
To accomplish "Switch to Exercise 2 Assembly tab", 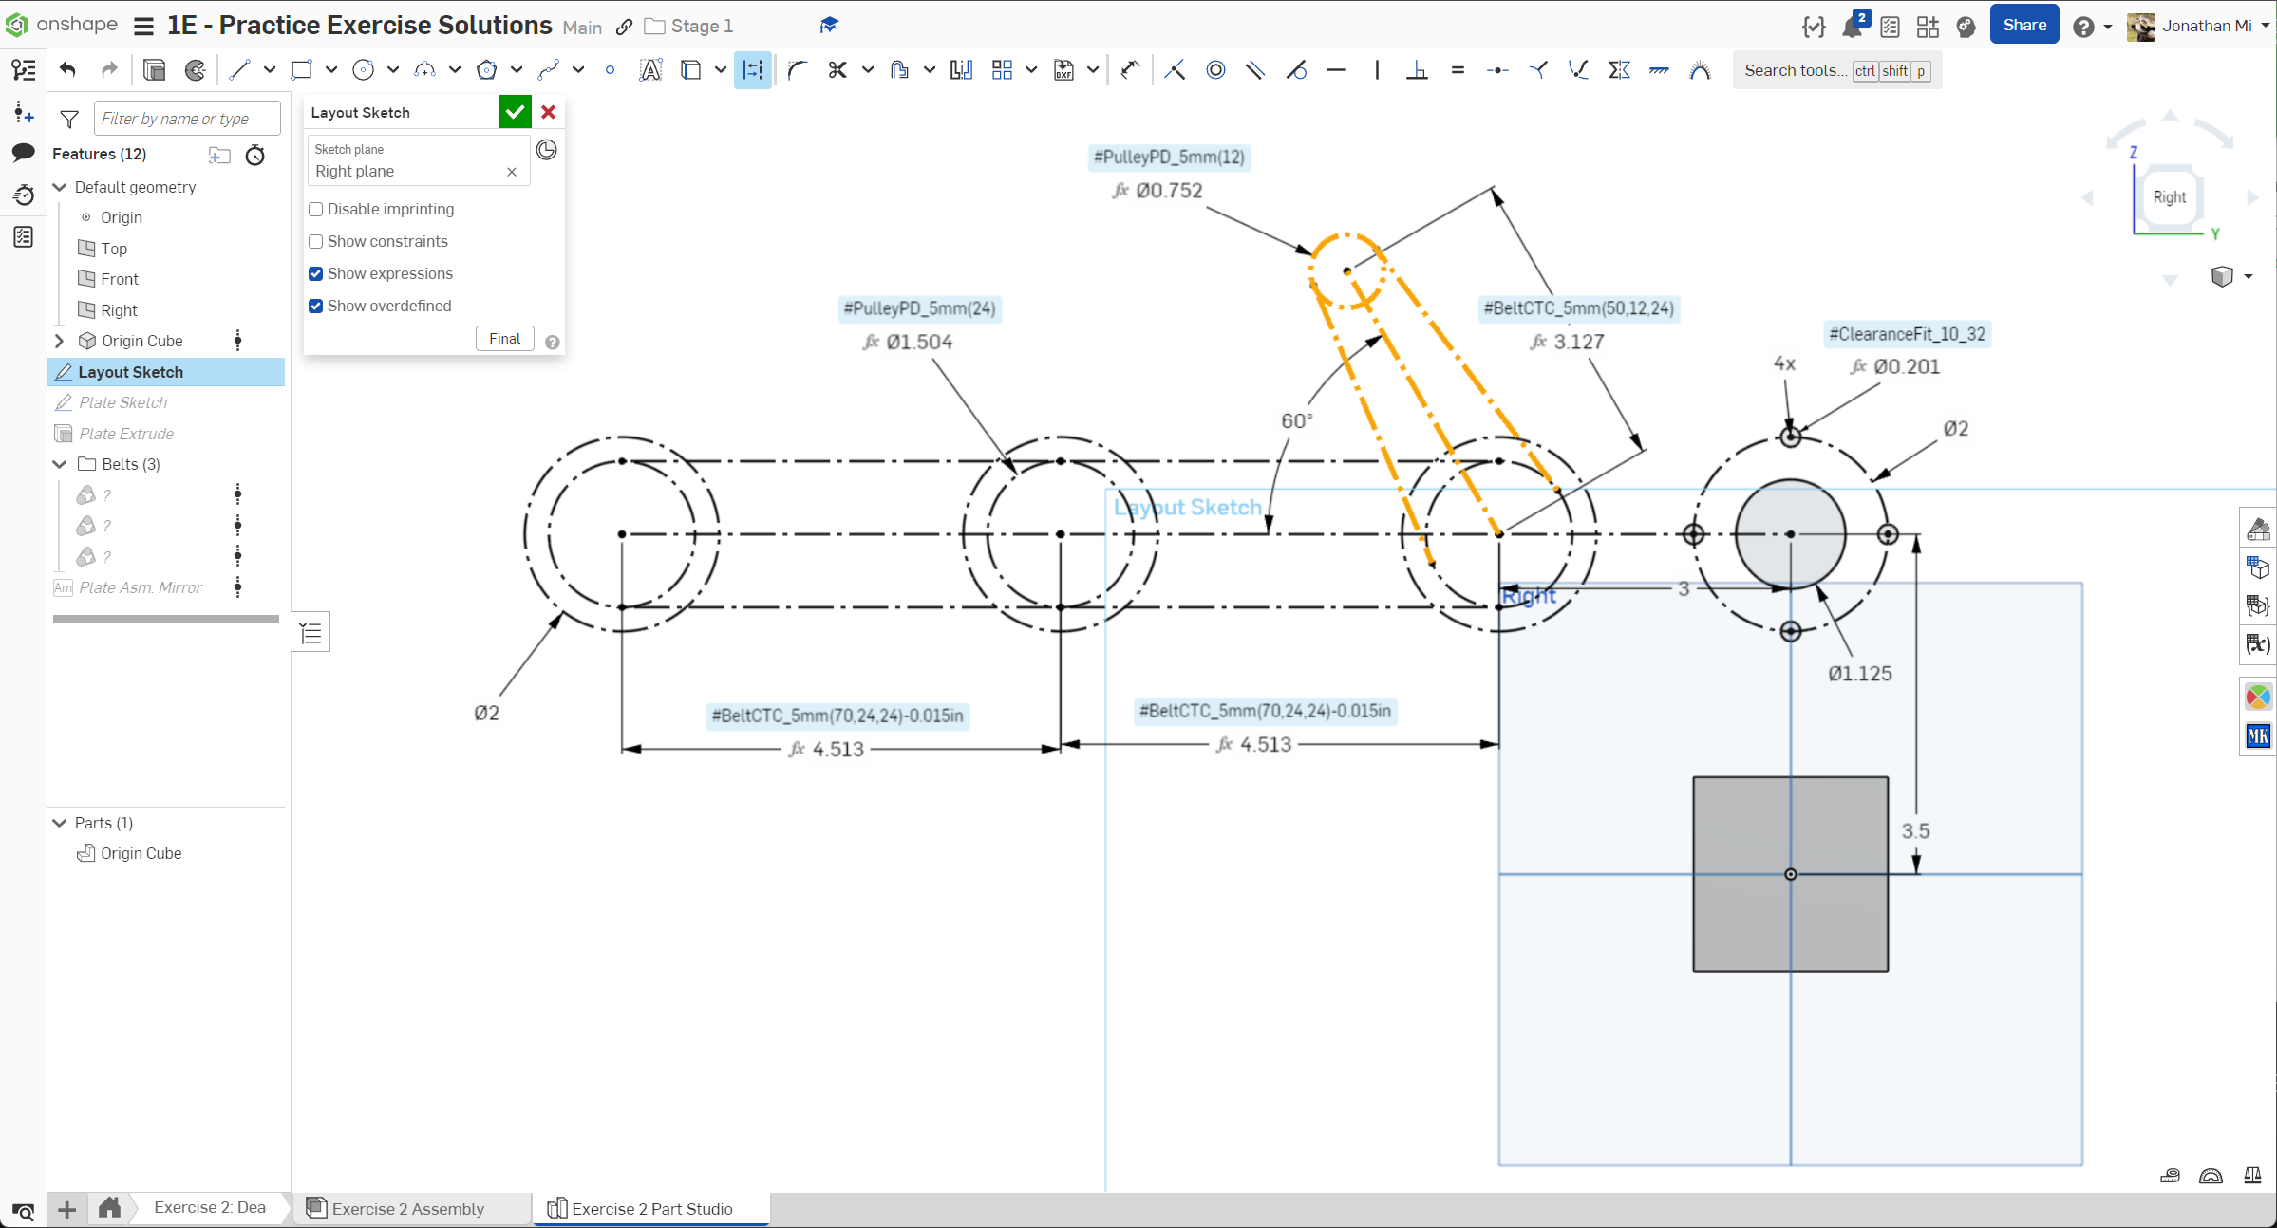I will (407, 1208).
